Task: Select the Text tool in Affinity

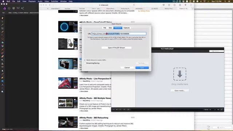Action: tap(3, 85)
